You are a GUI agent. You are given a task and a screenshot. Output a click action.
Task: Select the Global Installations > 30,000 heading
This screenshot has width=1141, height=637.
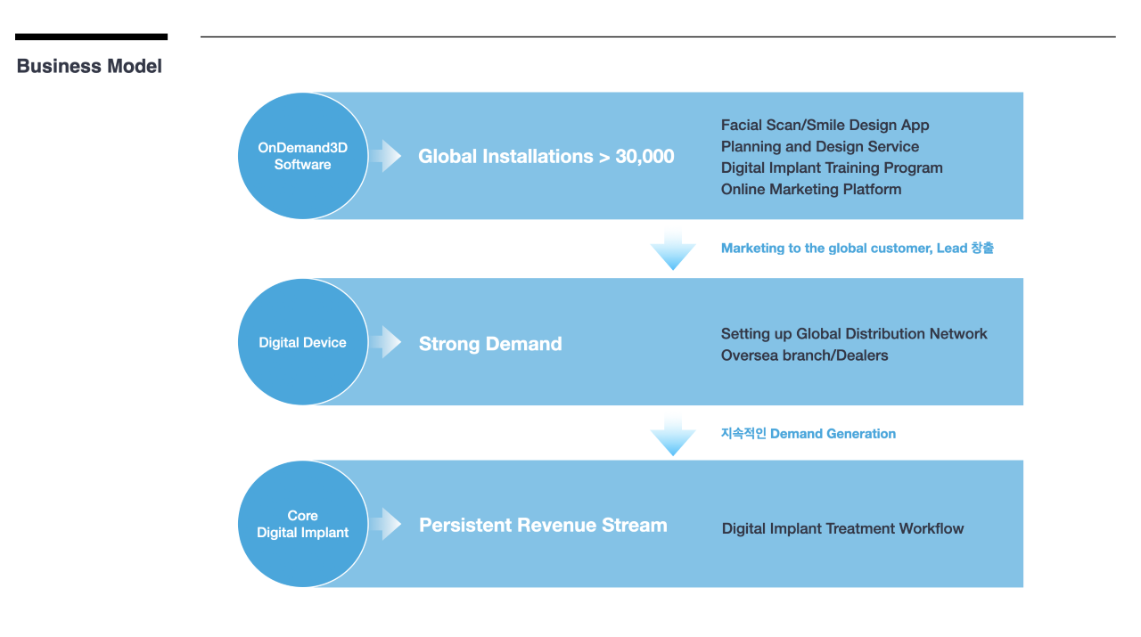click(546, 157)
